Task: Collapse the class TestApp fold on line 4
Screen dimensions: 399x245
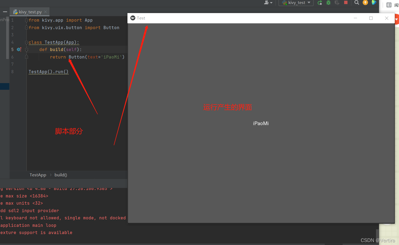Action: click(26, 42)
